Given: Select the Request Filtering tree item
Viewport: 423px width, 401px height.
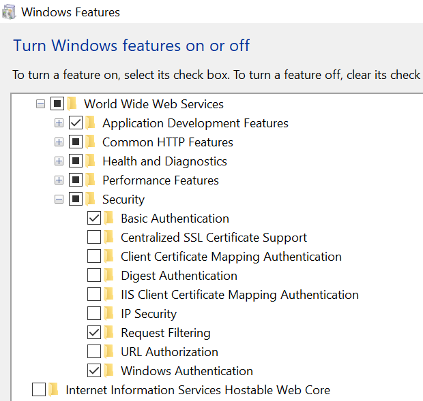Looking at the screenshot, I should click(x=165, y=333).
